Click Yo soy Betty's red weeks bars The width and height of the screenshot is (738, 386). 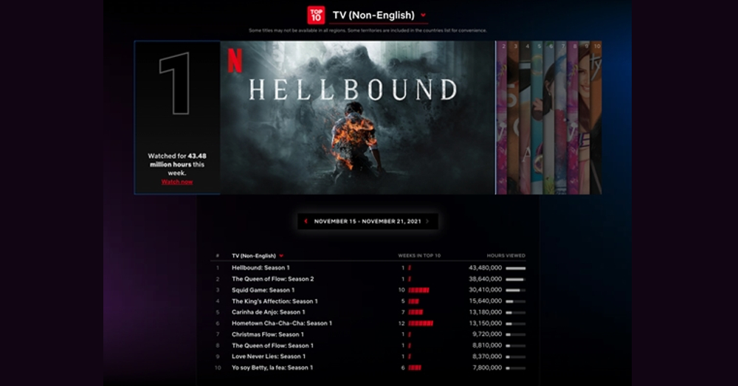[415, 368]
